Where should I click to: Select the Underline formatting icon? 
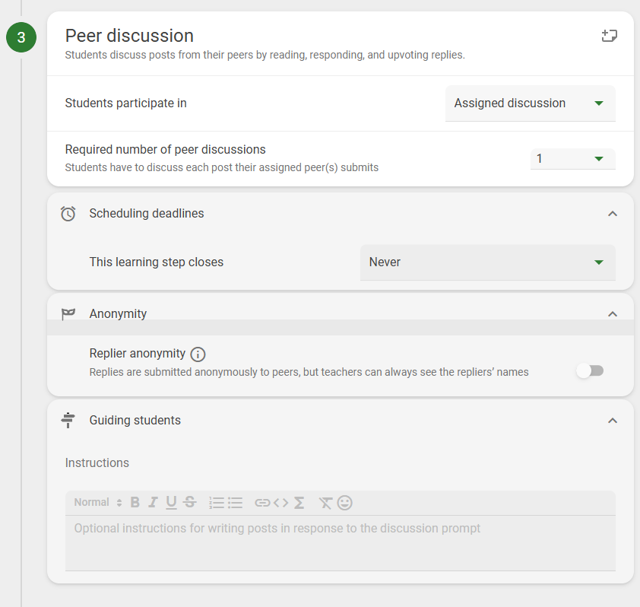[x=171, y=502]
